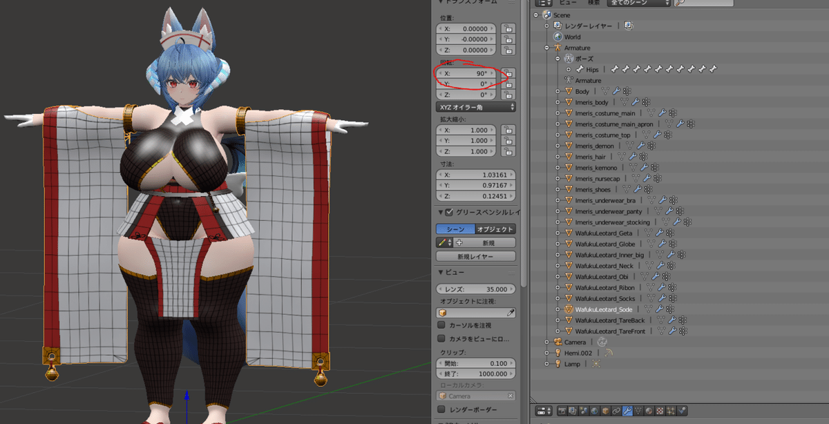The image size is (829, 424).
Task: Toggle the lock beside scale X
Action: click(508, 130)
